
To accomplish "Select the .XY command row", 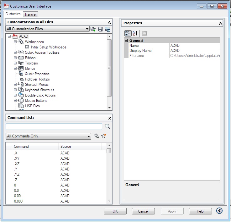I will coord(56,158).
